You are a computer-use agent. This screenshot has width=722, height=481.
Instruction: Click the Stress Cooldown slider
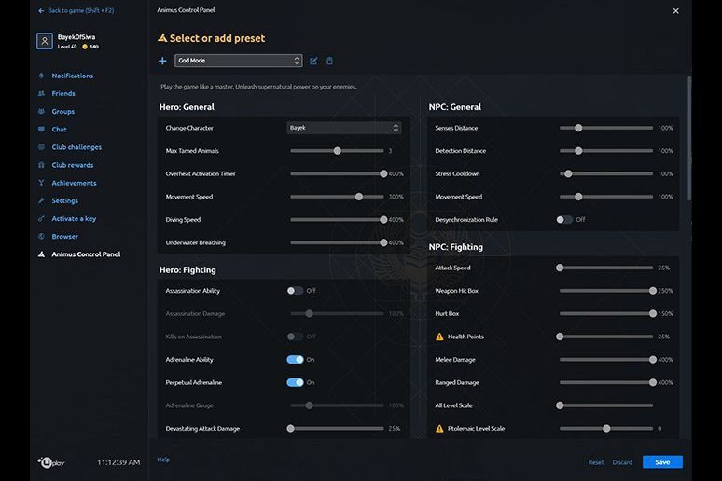point(606,173)
